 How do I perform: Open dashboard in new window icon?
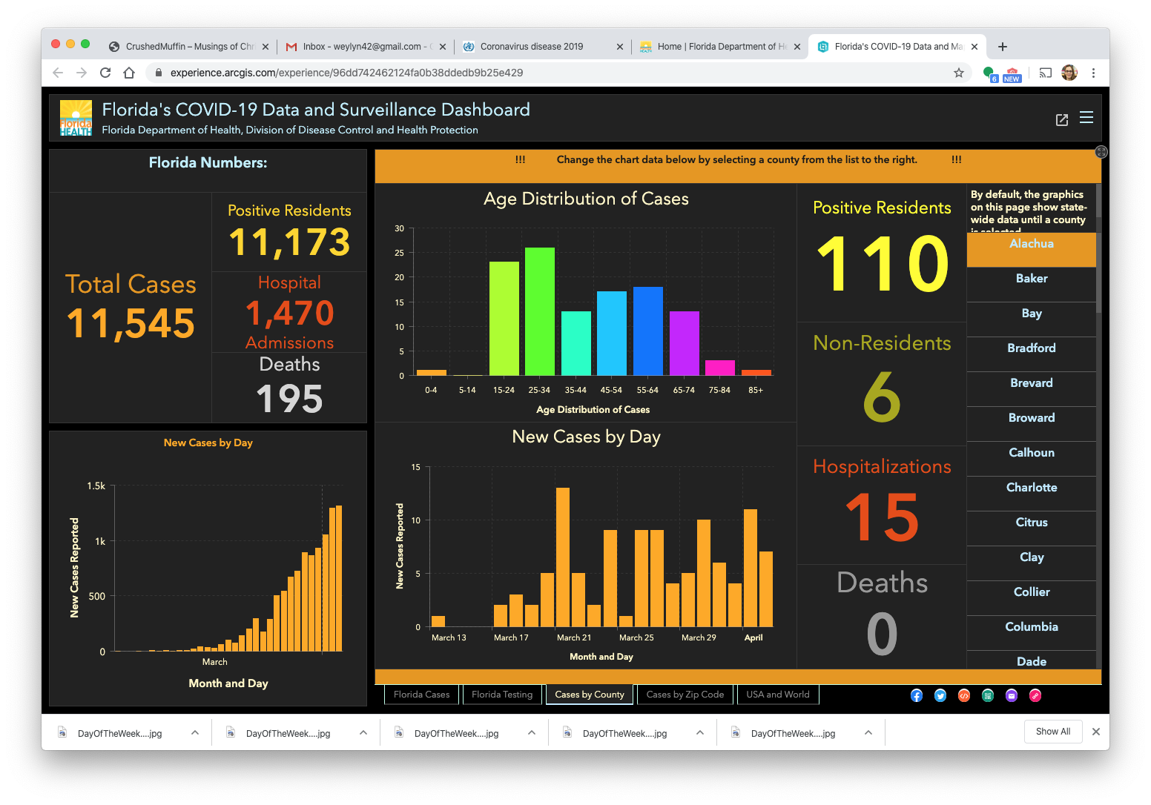1062,119
